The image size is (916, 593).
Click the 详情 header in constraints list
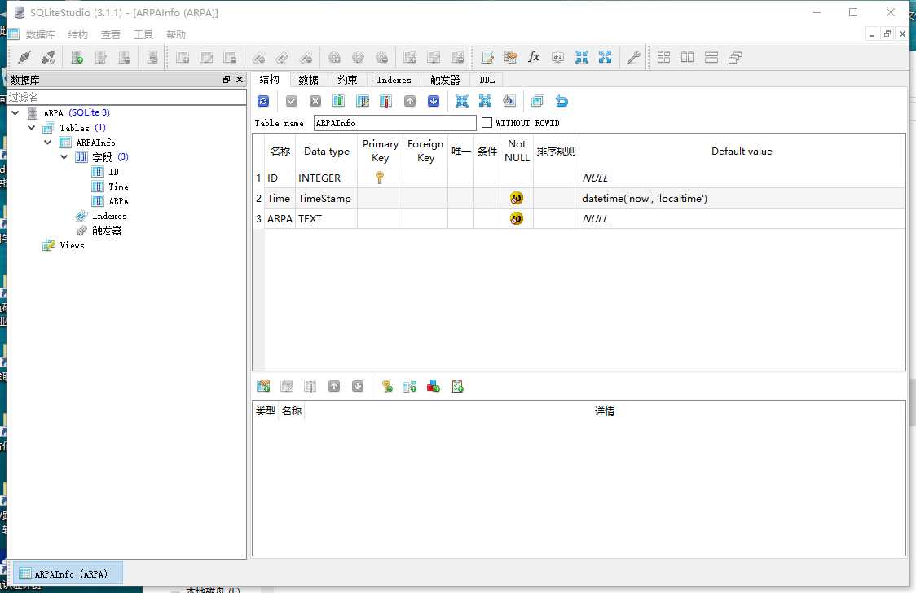[605, 411]
